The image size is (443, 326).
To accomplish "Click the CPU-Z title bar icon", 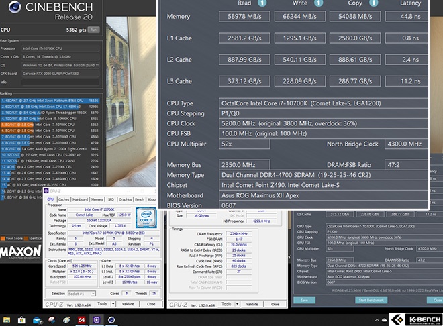I will (46, 191).
